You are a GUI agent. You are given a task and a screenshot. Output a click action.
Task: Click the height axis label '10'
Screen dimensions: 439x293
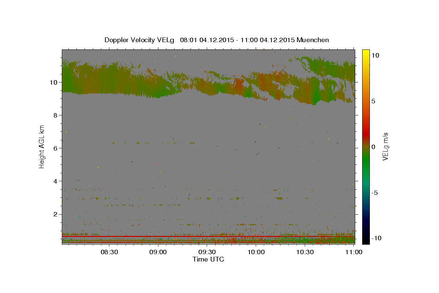[x=54, y=82]
